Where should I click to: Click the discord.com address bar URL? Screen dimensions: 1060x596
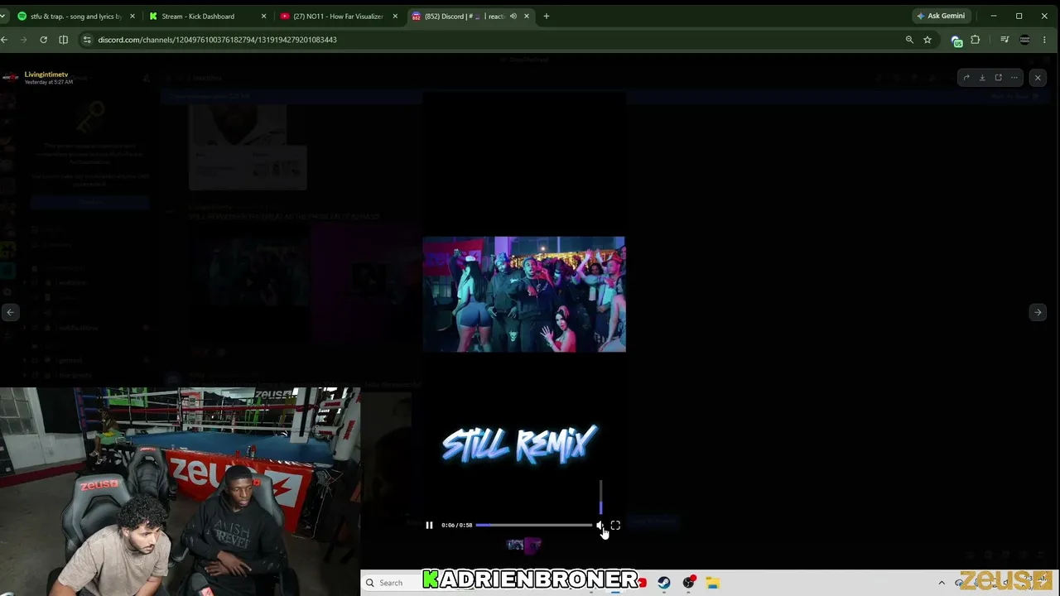pos(217,40)
